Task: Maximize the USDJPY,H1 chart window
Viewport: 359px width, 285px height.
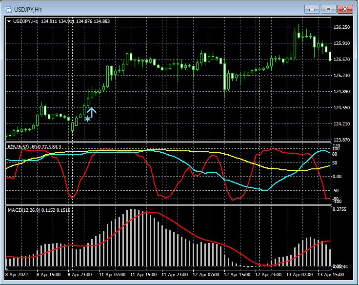Action: (328, 9)
